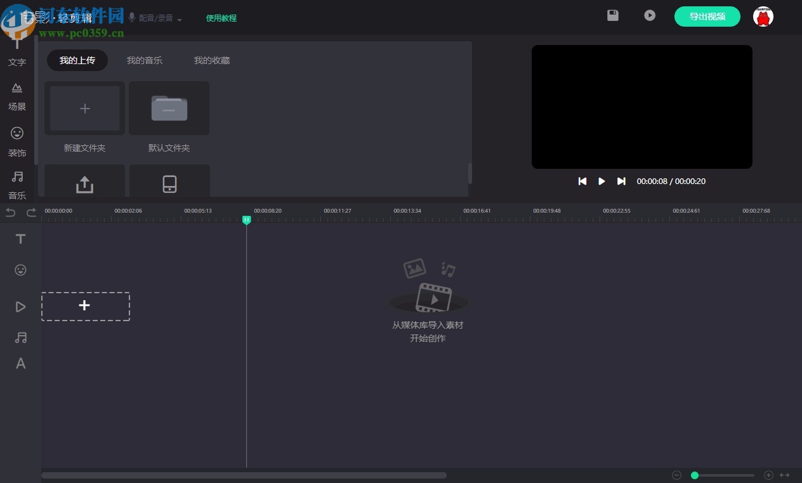Open the 文字 text sidebar panel
The width and height of the screenshot is (802, 483).
pyautogui.click(x=17, y=53)
